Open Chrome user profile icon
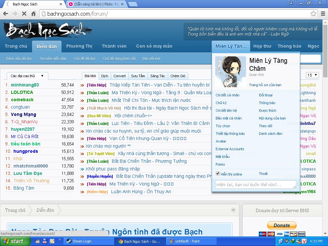 click(291, 3)
